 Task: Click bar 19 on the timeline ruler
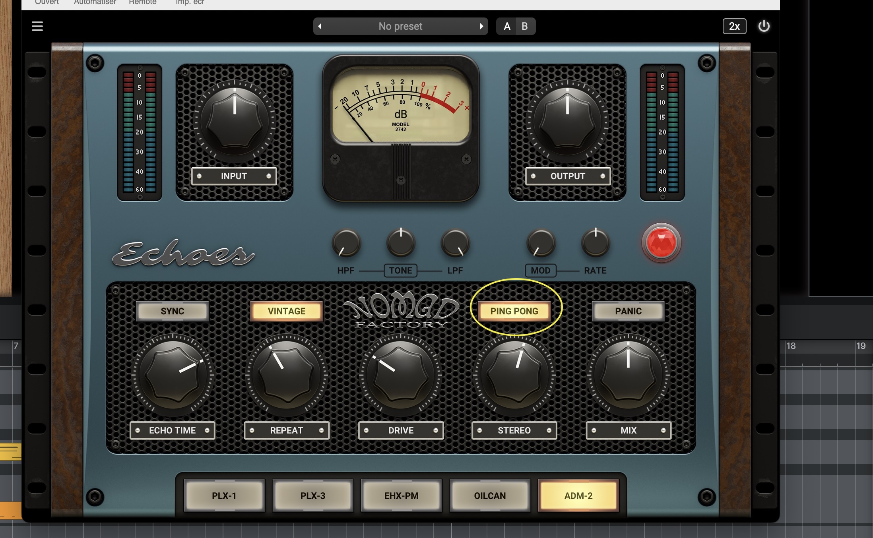coord(861,346)
